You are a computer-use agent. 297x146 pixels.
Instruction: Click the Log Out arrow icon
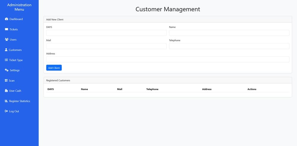click(6, 111)
